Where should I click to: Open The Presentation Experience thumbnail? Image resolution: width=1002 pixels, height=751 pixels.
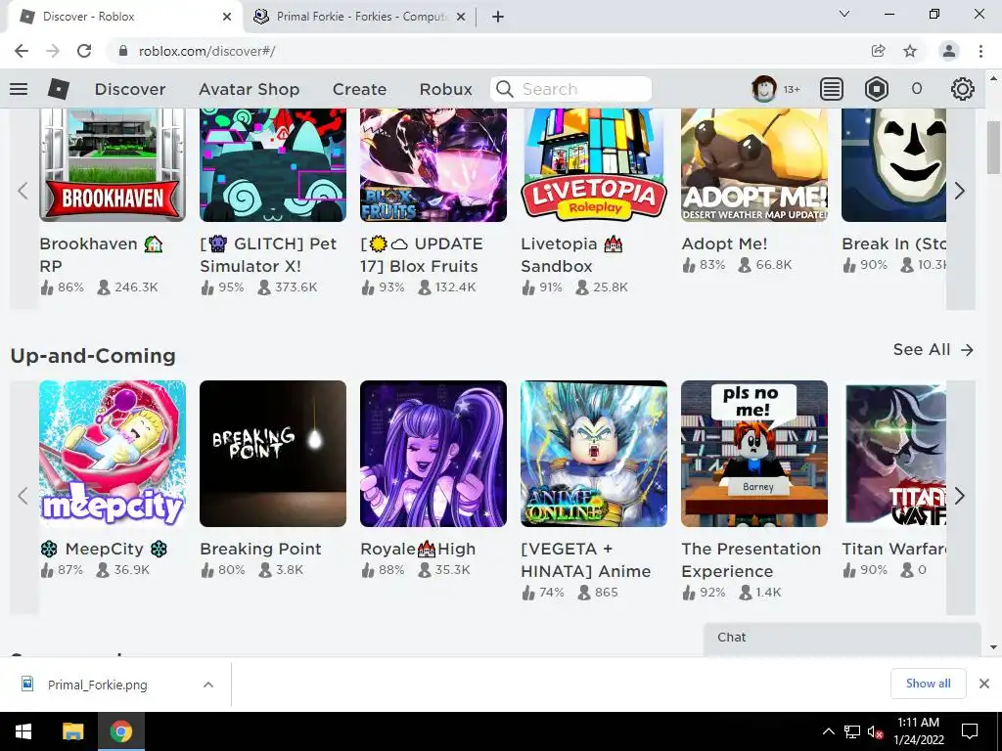click(x=754, y=454)
